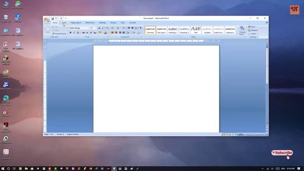Save document from Quick Access toolbar

click(x=52, y=19)
